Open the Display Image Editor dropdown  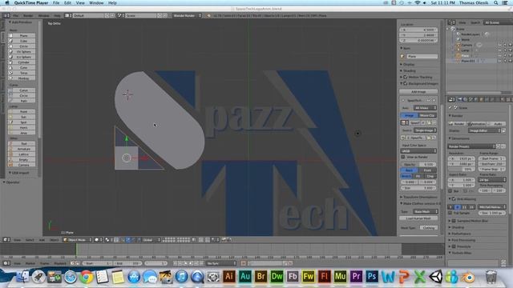484,130
